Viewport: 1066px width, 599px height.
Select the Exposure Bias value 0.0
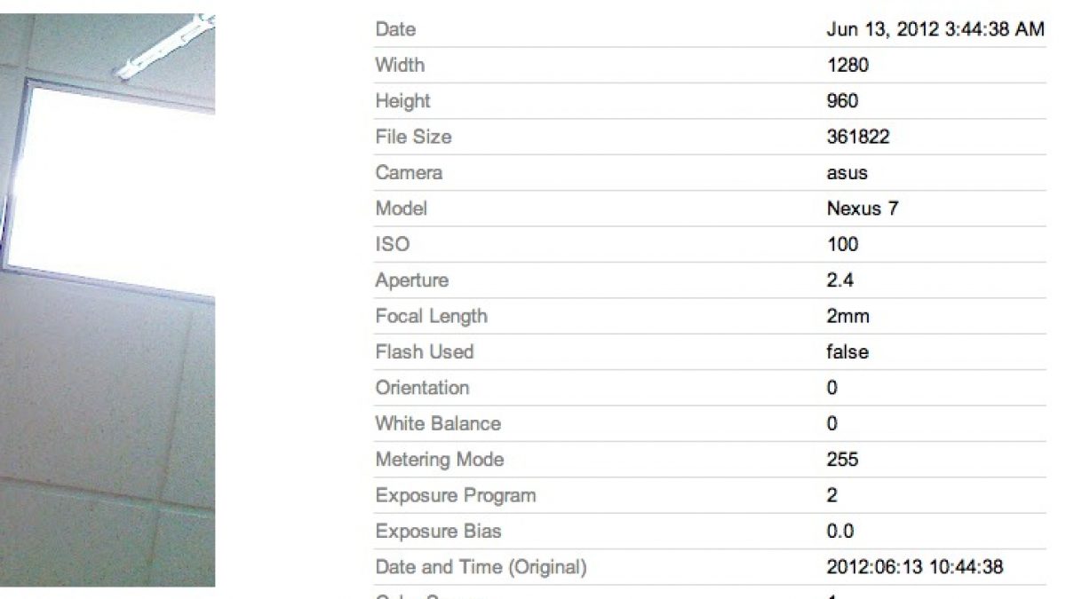point(839,532)
